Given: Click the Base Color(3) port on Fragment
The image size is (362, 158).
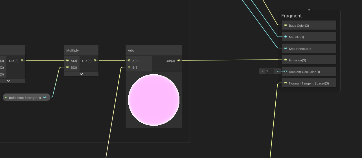Looking at the screenshot, I should (286, 25).
